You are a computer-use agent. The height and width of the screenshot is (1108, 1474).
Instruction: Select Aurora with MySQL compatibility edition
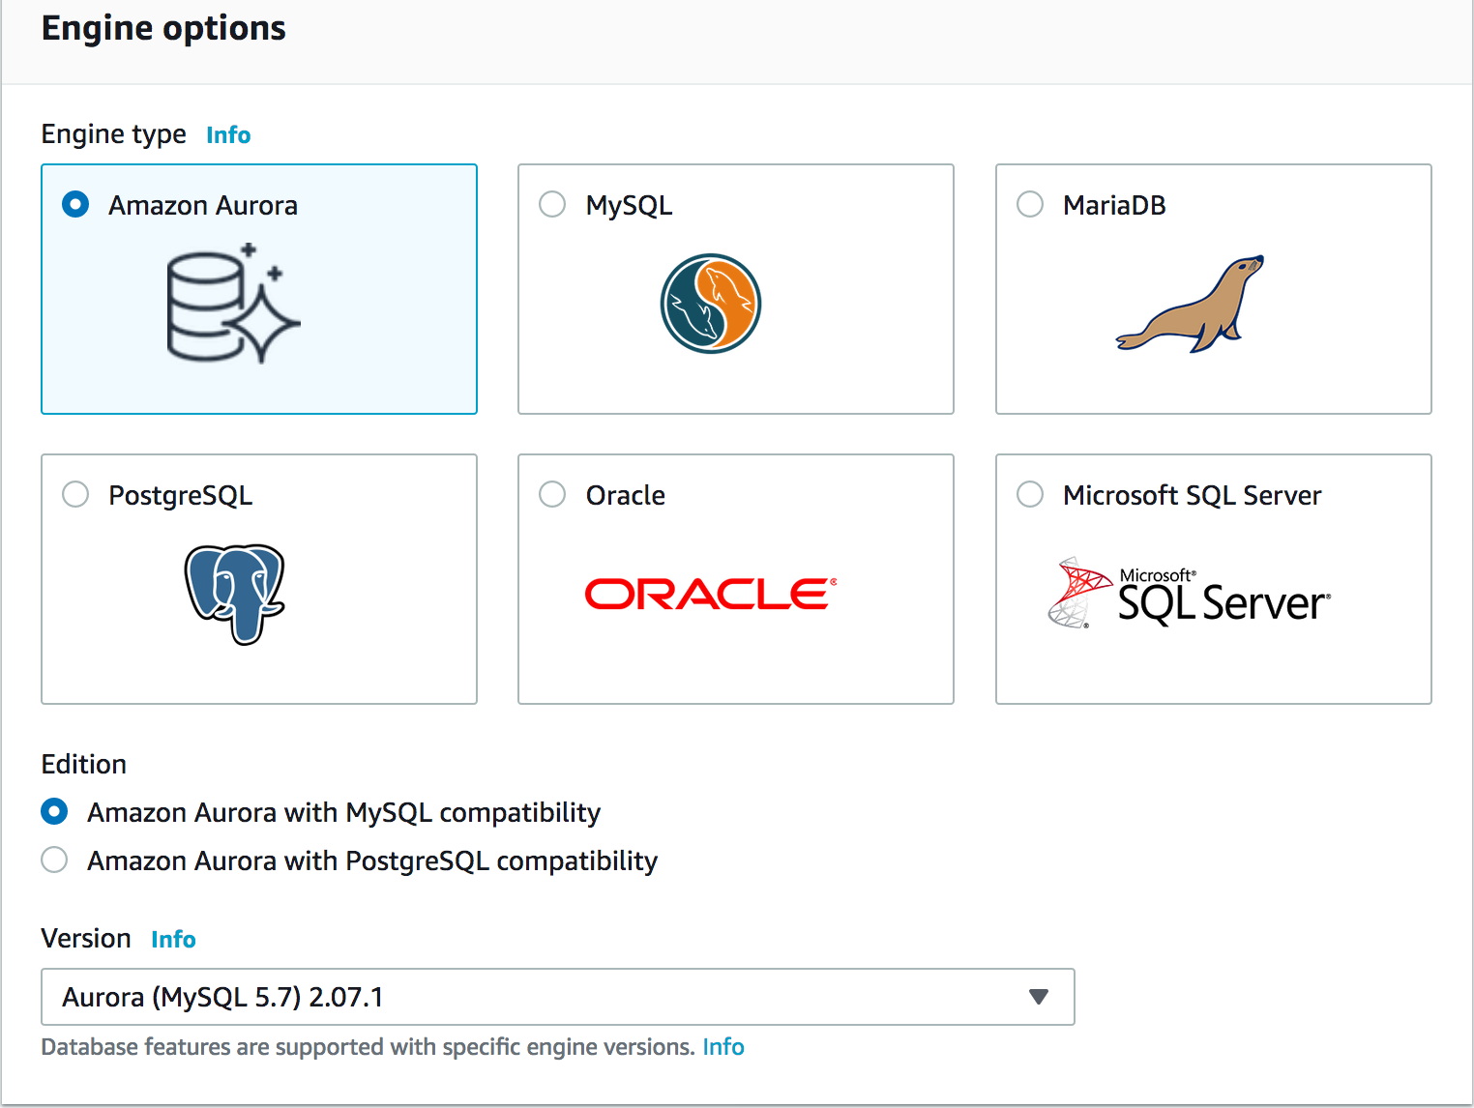pyautogui.click(x=54, y=811)
